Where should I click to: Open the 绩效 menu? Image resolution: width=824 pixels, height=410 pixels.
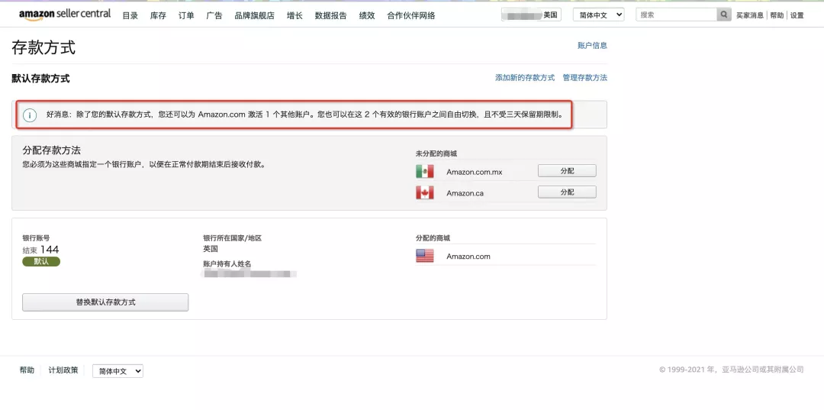[367, 15]
